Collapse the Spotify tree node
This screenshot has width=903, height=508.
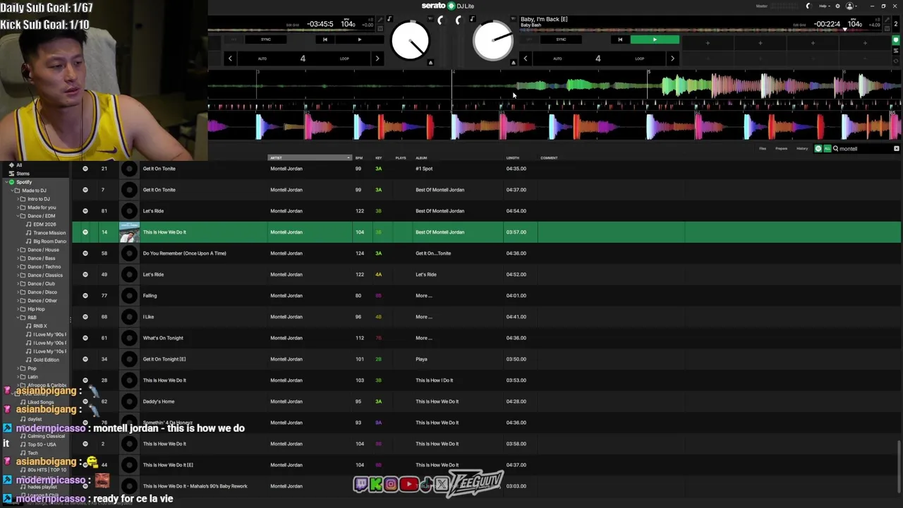tap(6, 182)
